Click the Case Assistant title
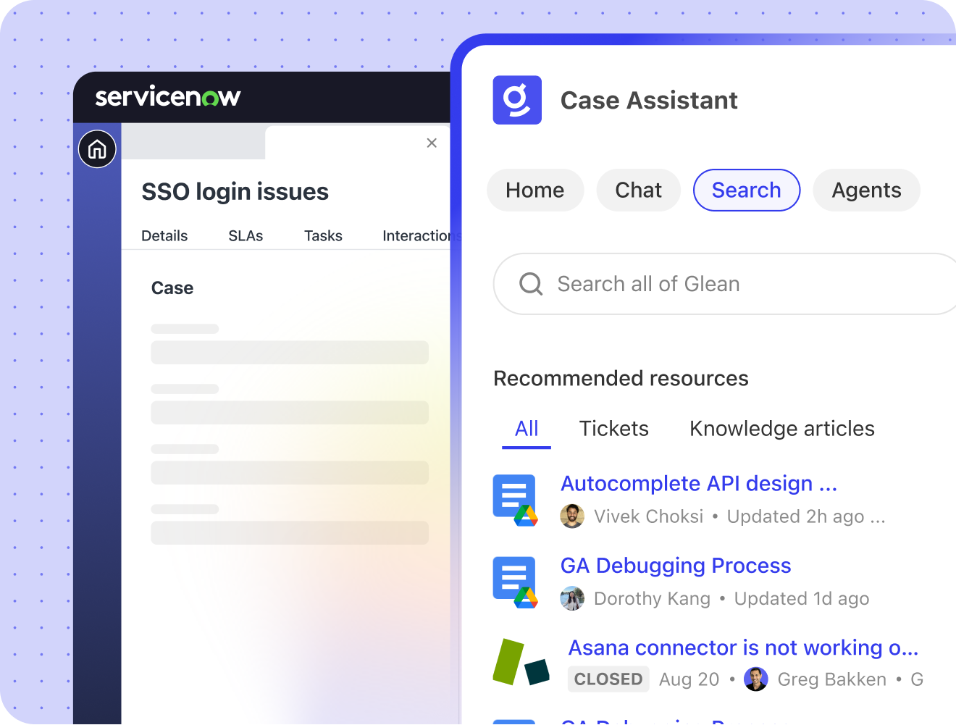The height and width of the screenshot is (725, 956). tap(649, 100)
